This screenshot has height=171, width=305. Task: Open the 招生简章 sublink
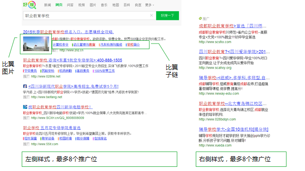point(31,139)
